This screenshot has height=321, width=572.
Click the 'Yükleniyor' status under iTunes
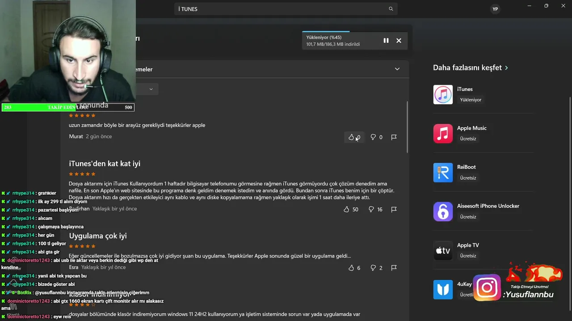coord(471,100)
